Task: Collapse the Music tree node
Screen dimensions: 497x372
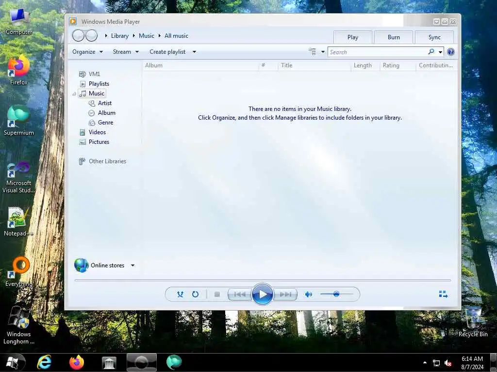Action: coord(74,94)
